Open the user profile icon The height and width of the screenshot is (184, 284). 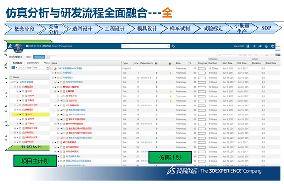click(248, 46)
